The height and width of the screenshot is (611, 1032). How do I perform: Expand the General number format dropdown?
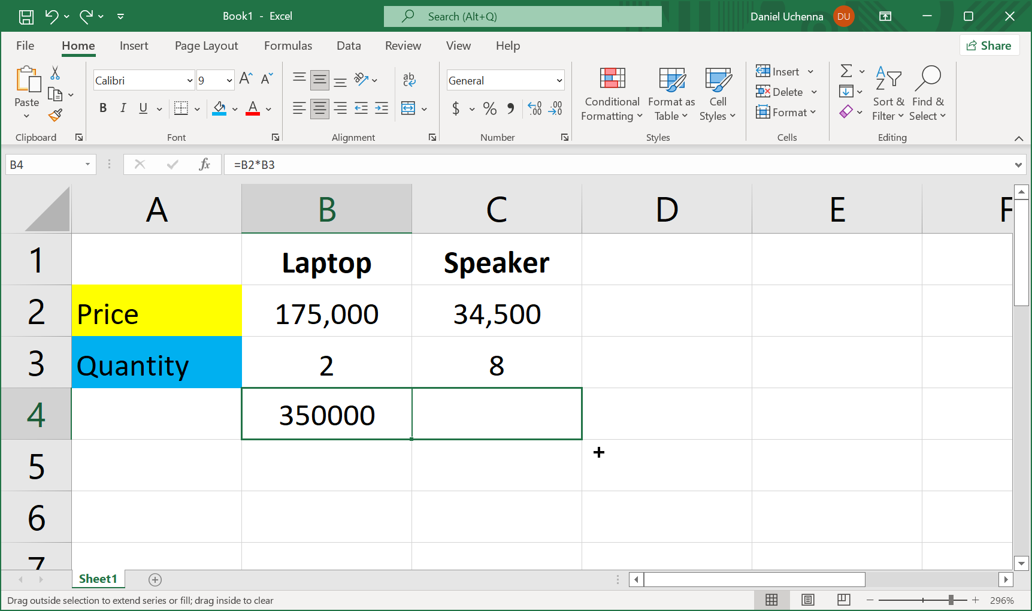pos(559,80)
